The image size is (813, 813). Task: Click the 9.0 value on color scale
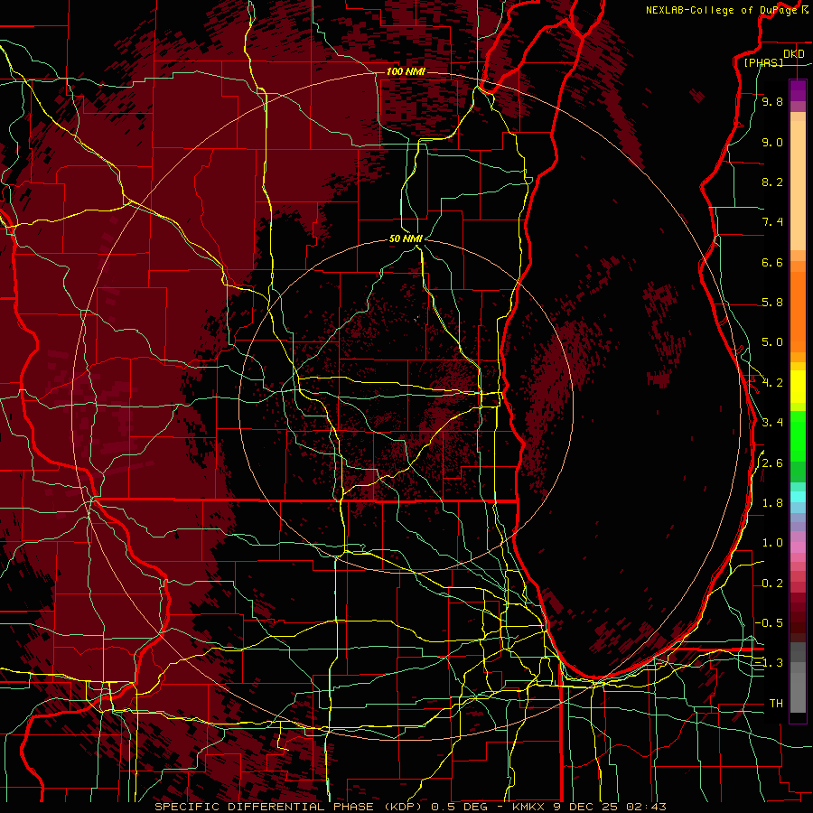[772, 142]
